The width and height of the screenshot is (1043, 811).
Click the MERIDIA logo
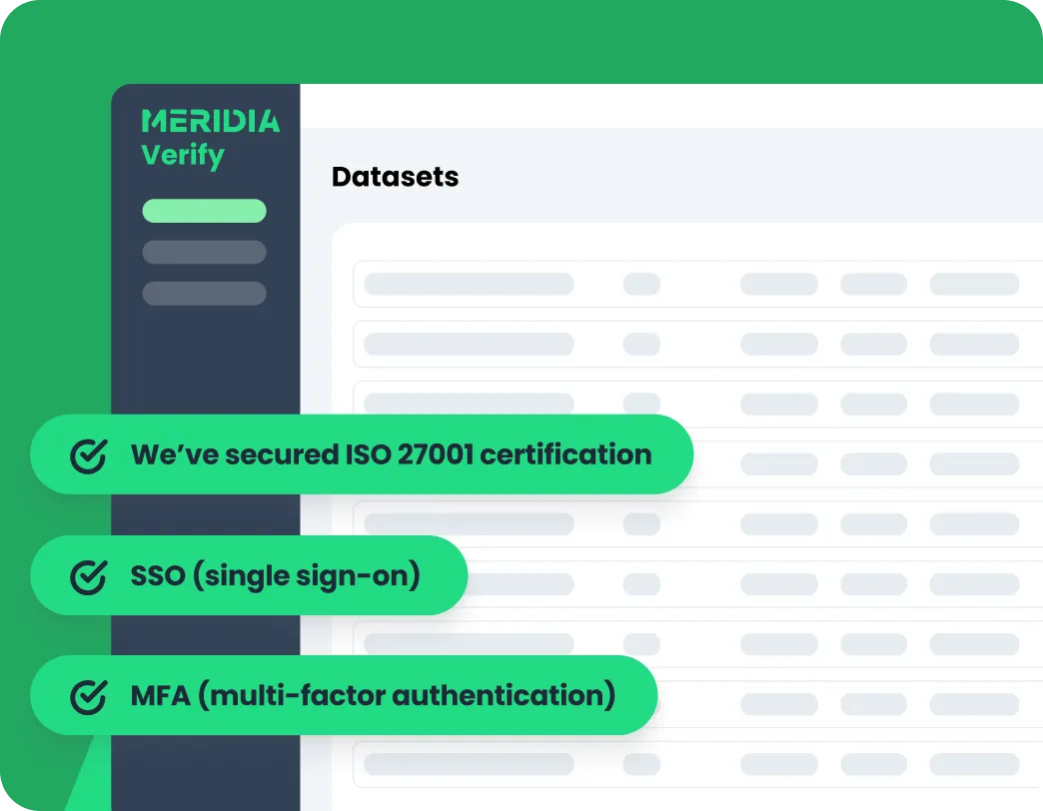click(209, 119)
